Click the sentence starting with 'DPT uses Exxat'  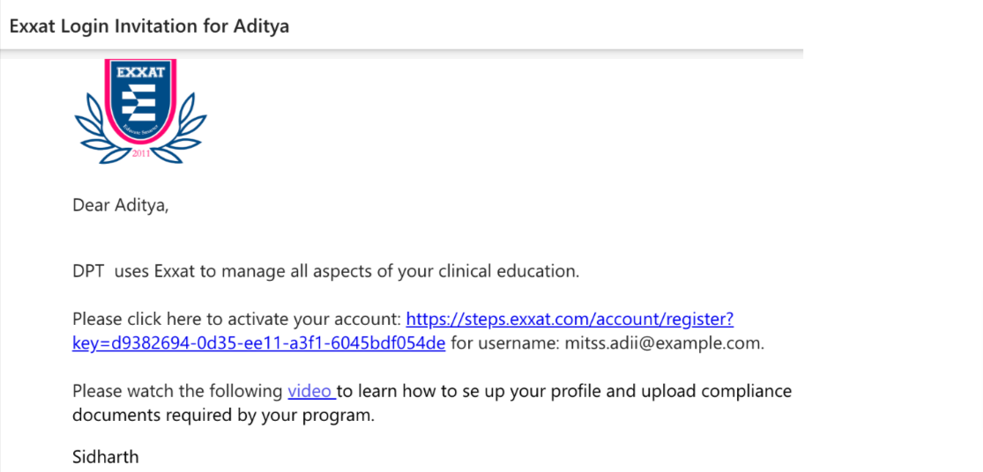point(325,271)
